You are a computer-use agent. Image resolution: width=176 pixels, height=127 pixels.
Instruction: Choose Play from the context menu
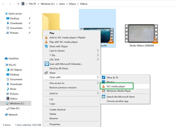tap(72, 33)
